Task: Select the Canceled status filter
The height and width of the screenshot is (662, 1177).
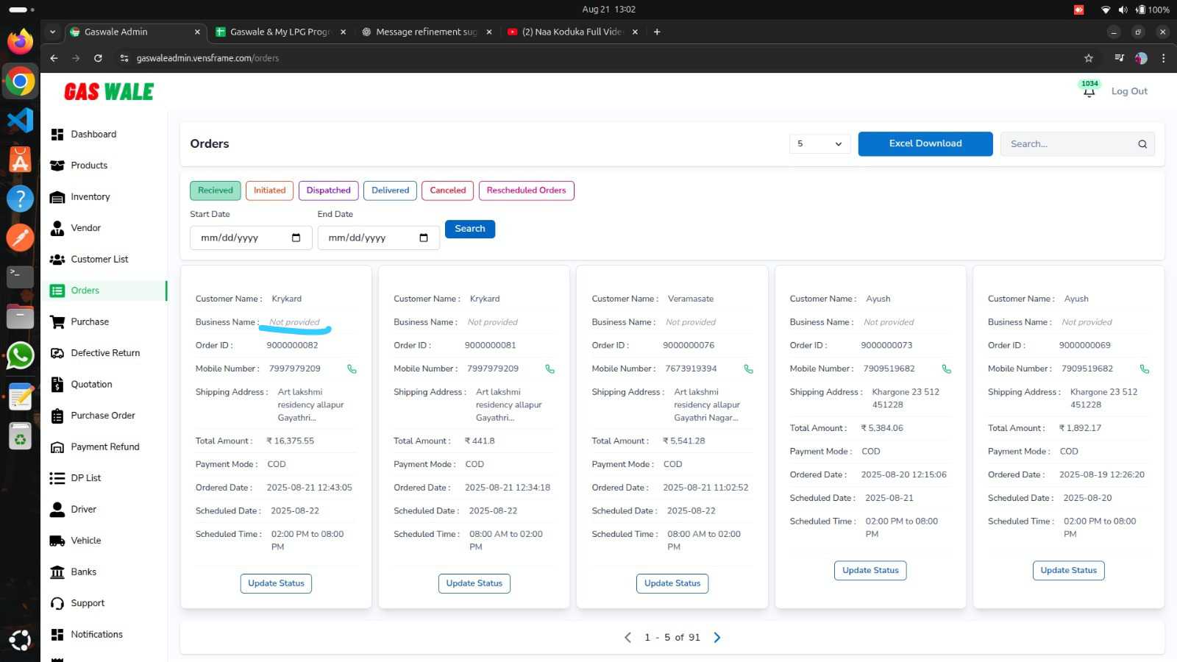Action: point(447,191)
